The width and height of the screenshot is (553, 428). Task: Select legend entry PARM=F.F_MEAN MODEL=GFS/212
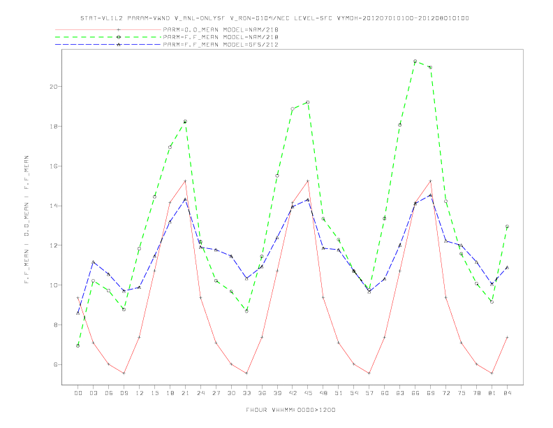point(221,45)
